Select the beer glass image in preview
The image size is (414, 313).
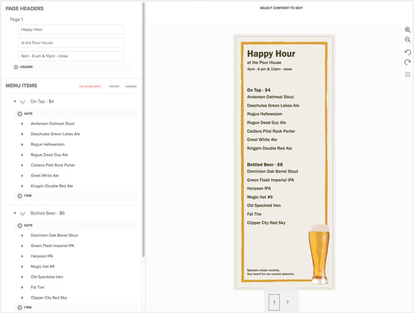319,254
